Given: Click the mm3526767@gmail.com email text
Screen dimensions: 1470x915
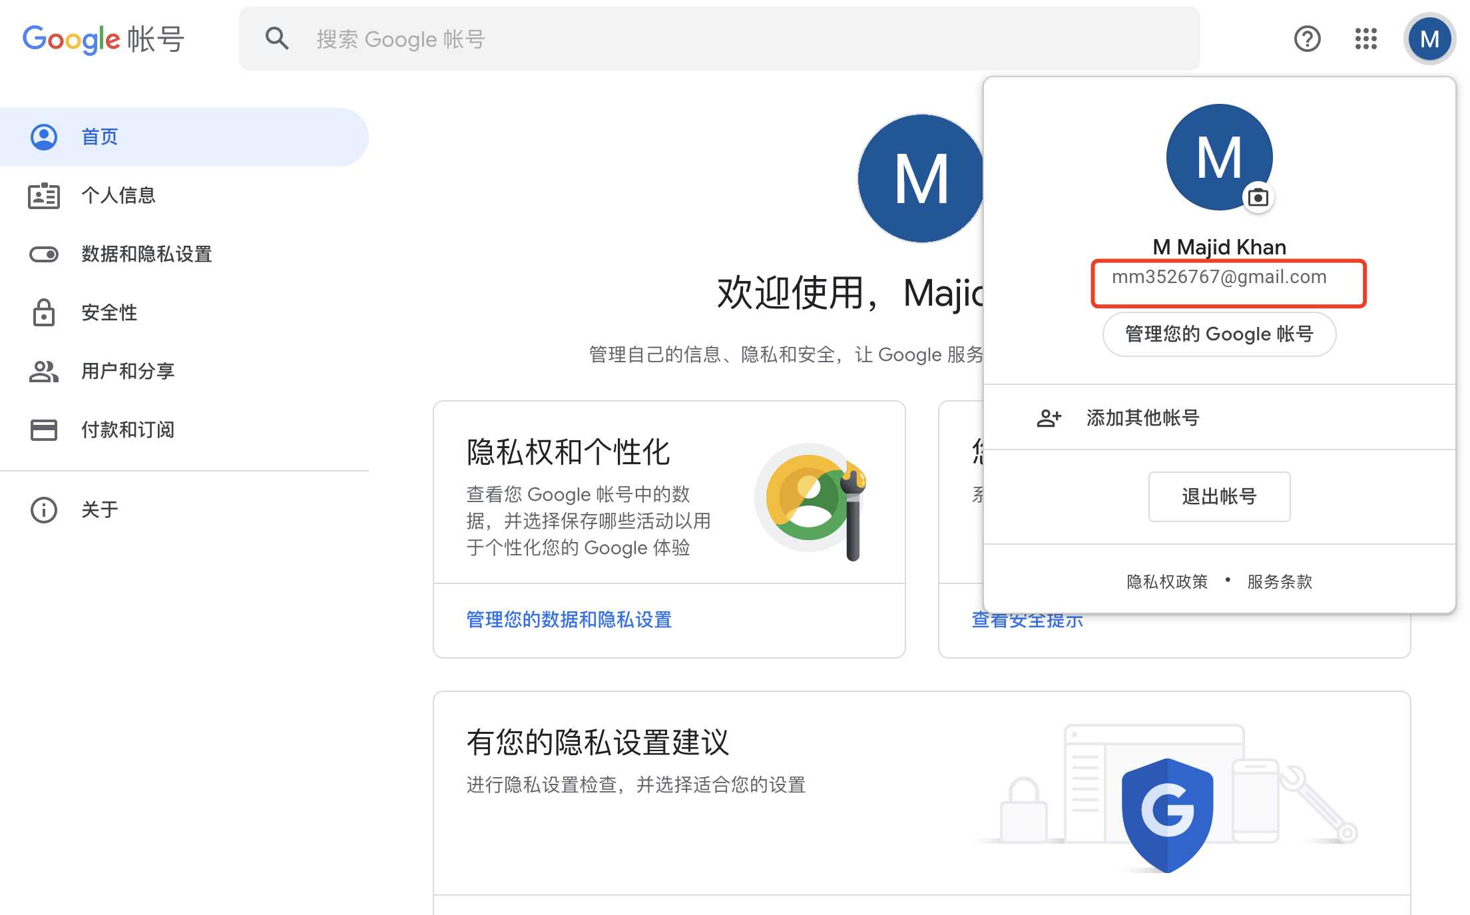Looking at the screenshot, I should click(1219, 277).
